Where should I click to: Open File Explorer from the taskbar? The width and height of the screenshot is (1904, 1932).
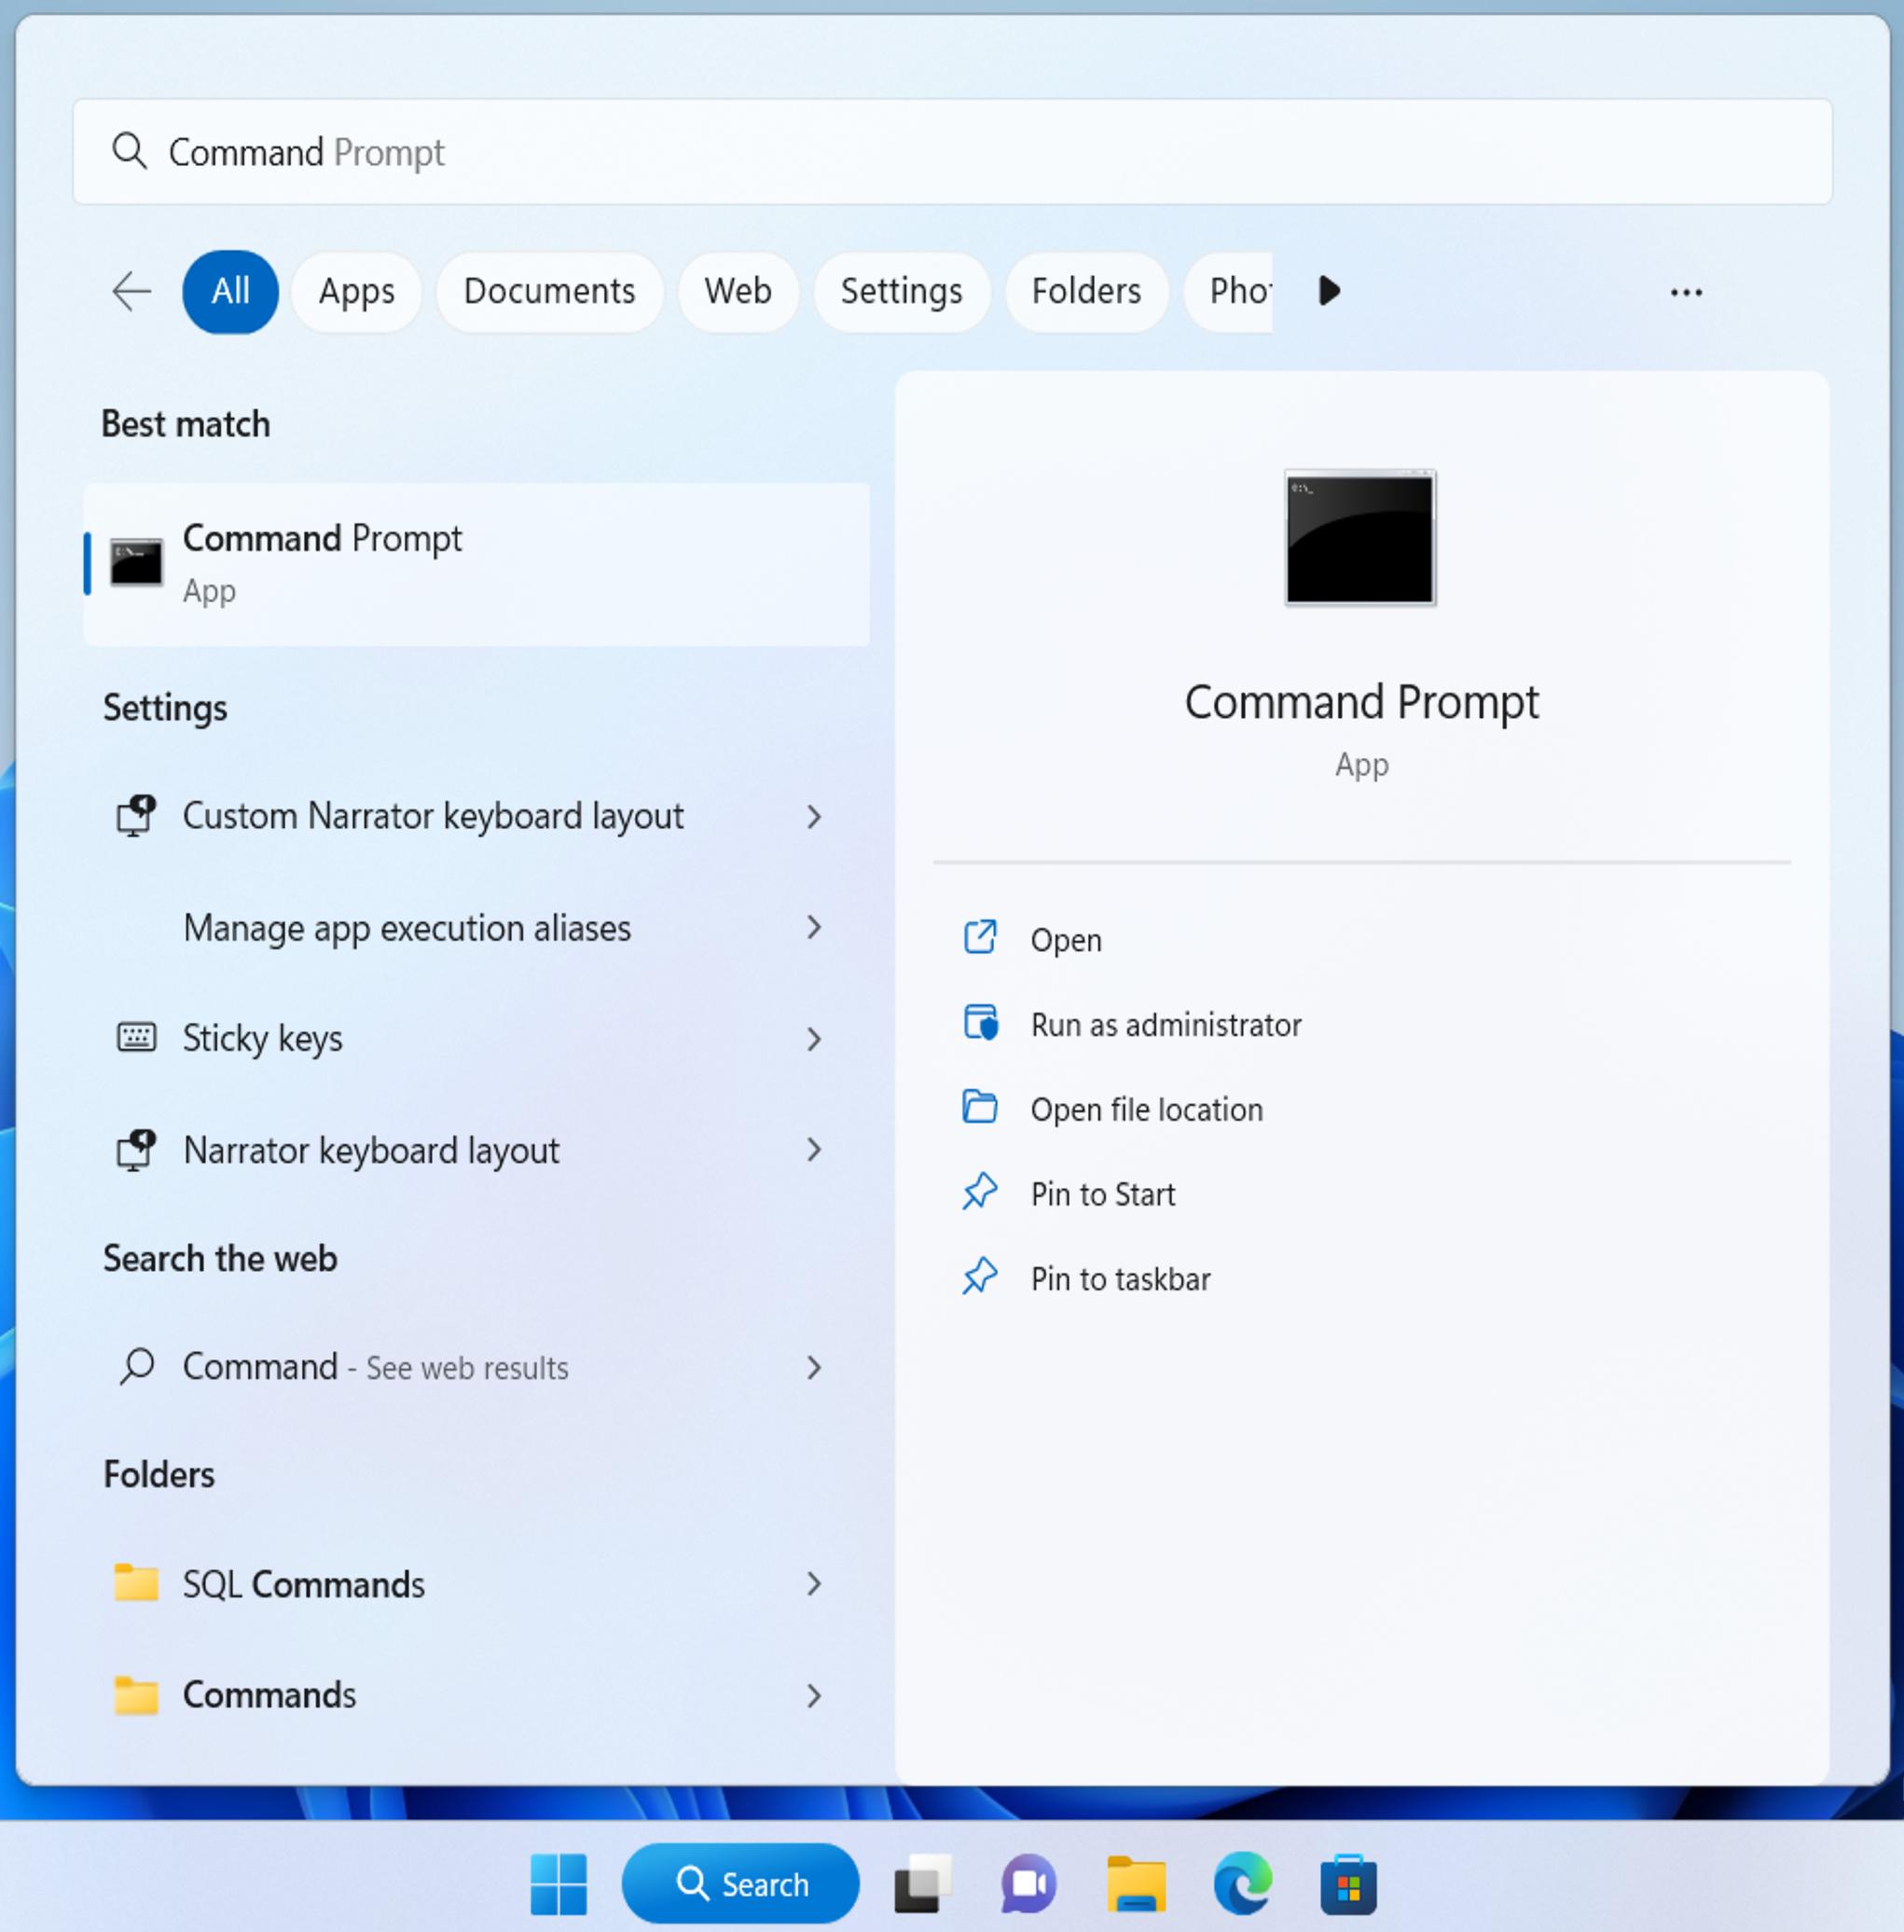point(1136,1884)
